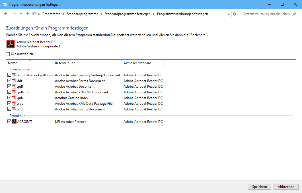
Task: Uncheck the .pdfxml extension checkbox
Action: [x=9, y=92]
